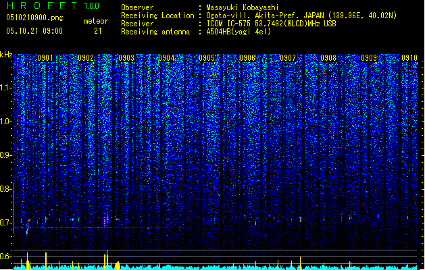Click the Receiving Location label

pos(157,16)
